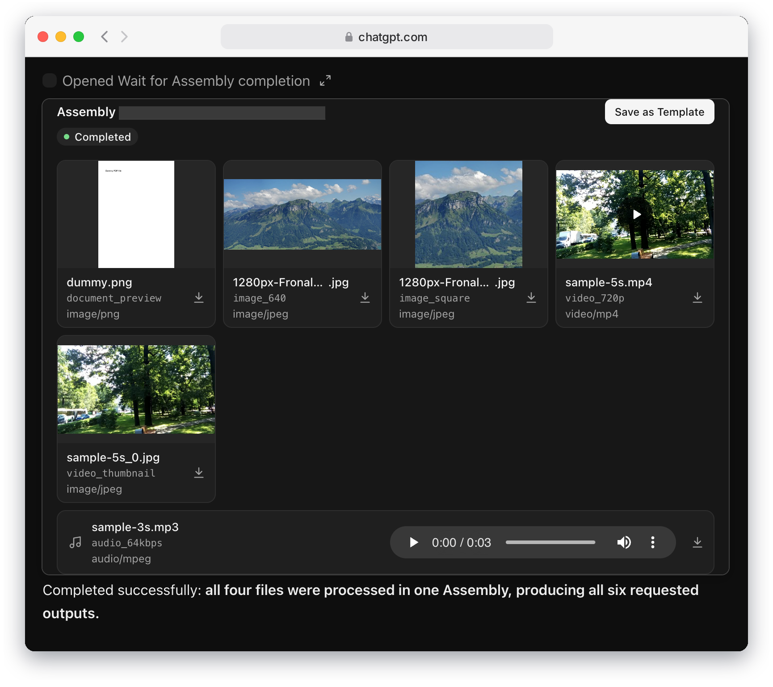Screen dimensions: 773x687
Task: Open audio player more options menu
Action: pyautogui.click(x=653, y=542)
